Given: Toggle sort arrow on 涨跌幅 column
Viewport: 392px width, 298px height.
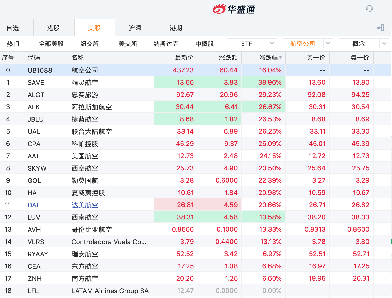Looking at the screenshot, I should coord(281,57).
